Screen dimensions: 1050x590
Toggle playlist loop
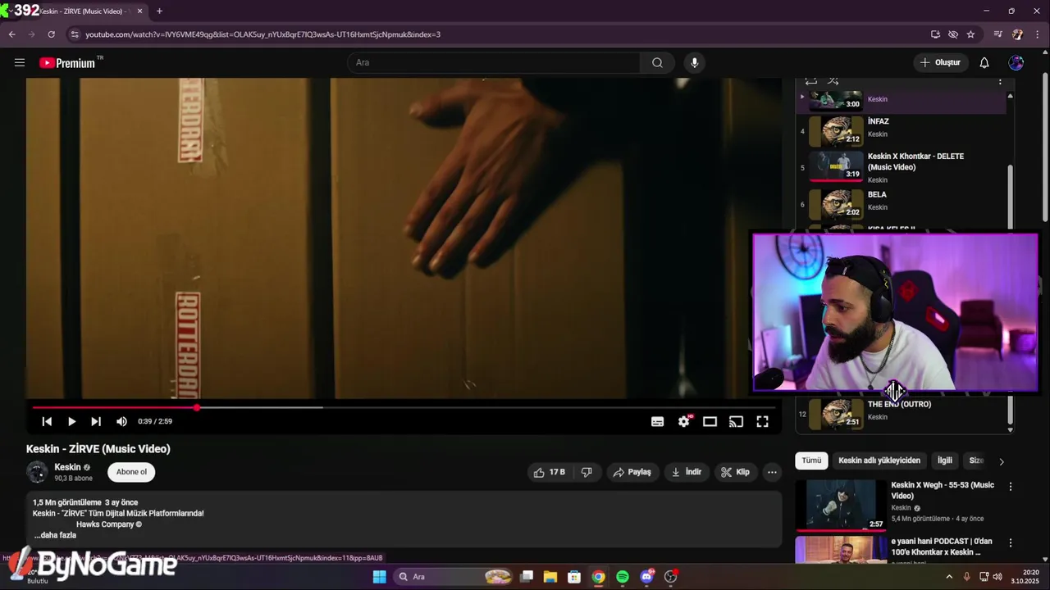810,80
